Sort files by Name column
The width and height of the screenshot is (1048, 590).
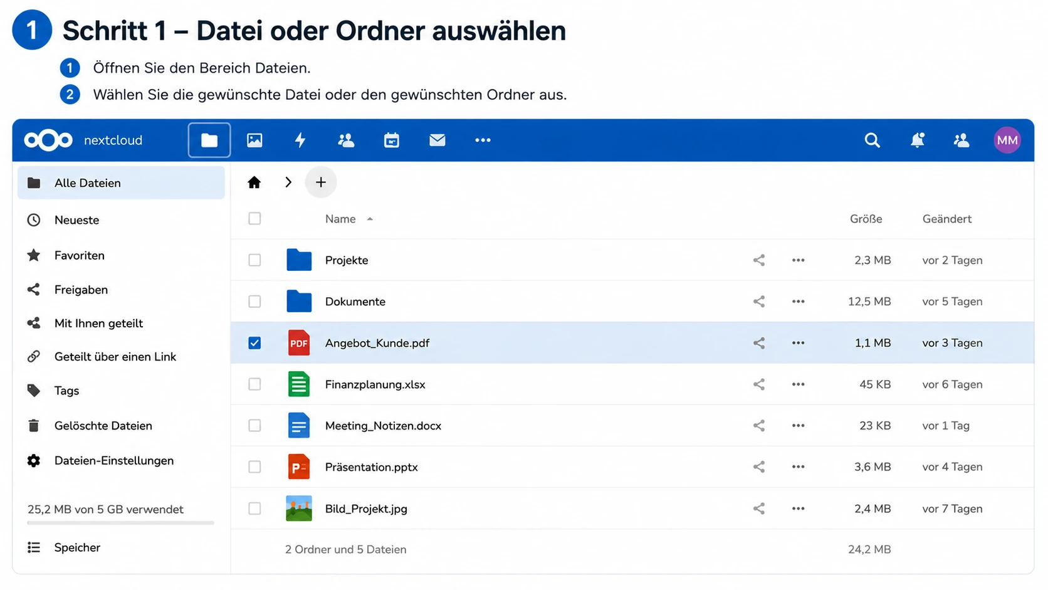click(340, 219)
